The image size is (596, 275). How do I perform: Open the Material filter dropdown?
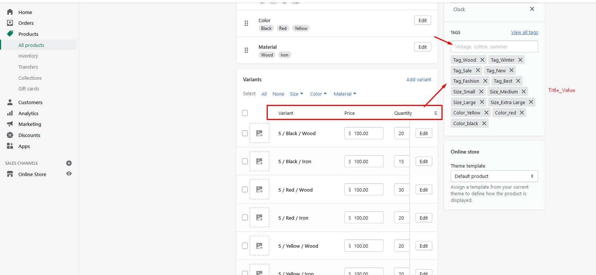(345, 94)
